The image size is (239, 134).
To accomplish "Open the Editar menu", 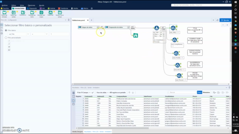I will pos(14,5).
